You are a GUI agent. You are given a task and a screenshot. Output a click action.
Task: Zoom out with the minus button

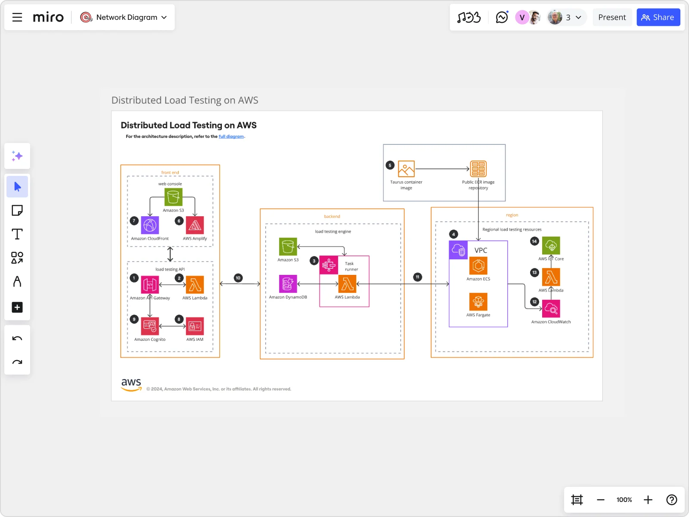tap(601, 500)
